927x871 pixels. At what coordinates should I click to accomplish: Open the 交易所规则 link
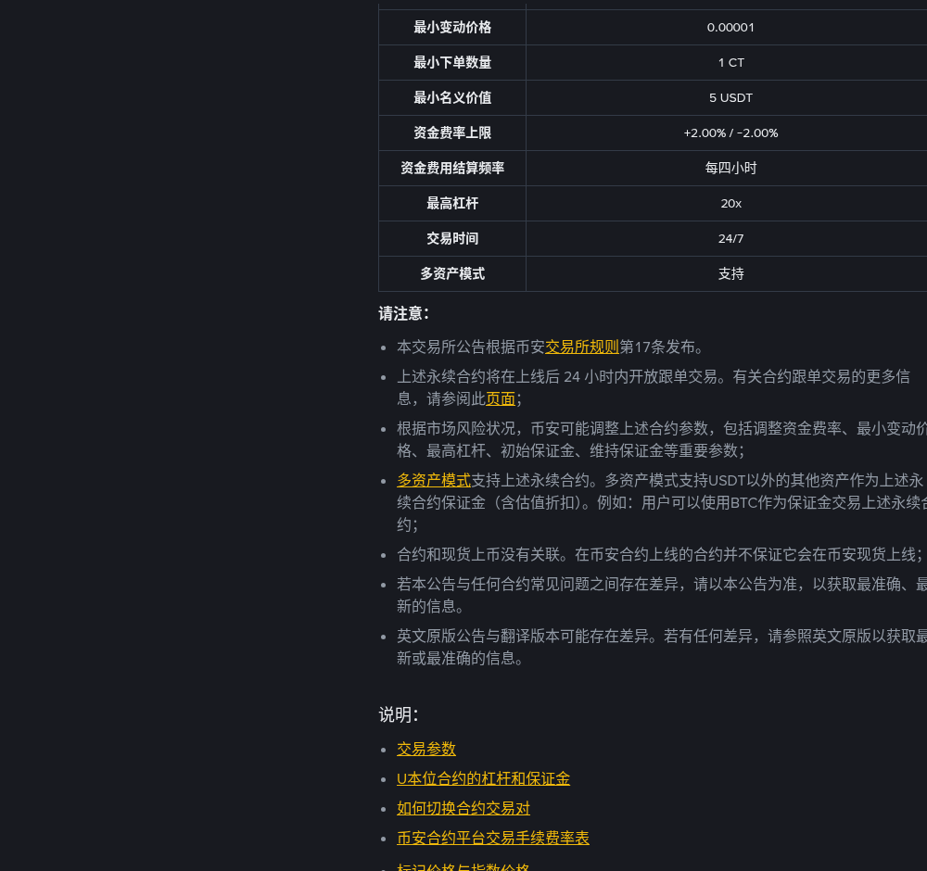coord(582,347)
